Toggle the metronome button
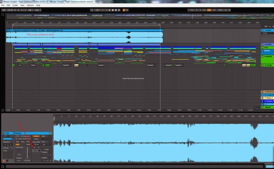This screenshot has width=274, height=169. 30,10
